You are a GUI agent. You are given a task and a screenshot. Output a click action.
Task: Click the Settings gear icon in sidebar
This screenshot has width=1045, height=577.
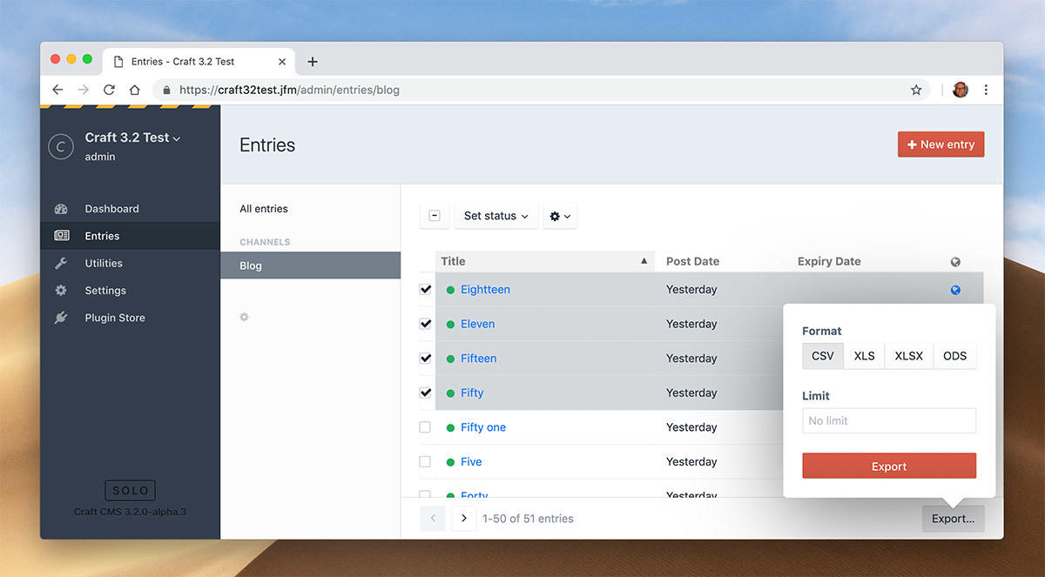61,291
